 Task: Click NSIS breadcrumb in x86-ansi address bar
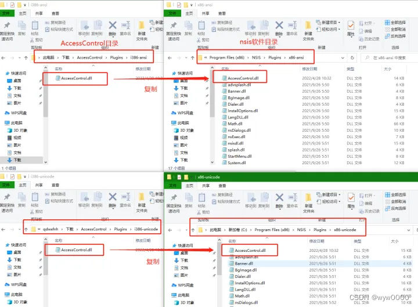(x=257, y=57)
